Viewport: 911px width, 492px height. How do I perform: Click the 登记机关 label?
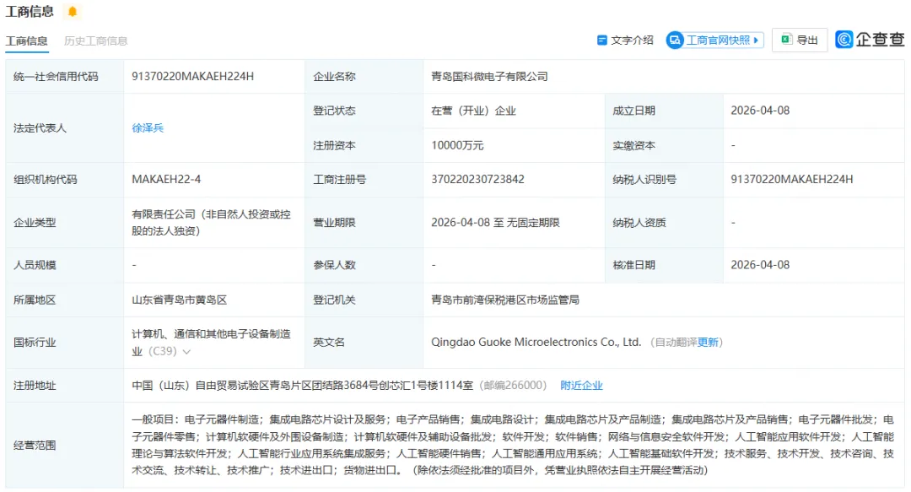tap(334, 300)
